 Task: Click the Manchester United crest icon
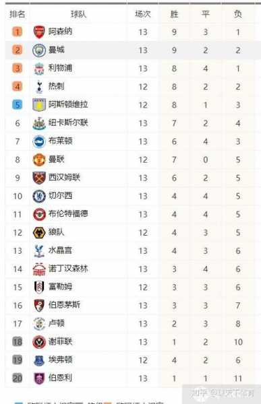[x=39, y=160]
